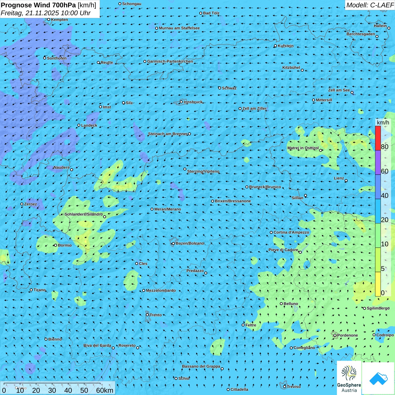The image size is (395, 395).
Task: Click the 'Schio' label
Action: click(x=184, y=378)
